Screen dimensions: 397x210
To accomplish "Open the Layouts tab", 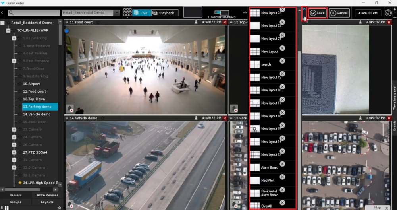I will [47, 202].
